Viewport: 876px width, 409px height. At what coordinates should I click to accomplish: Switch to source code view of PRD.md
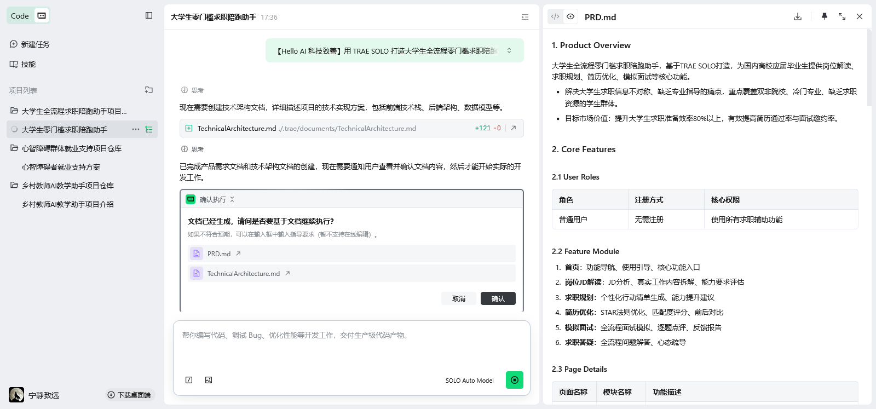(x=555, y=16)
